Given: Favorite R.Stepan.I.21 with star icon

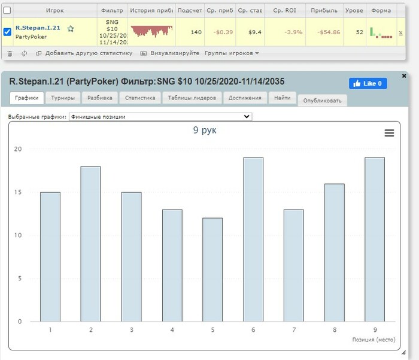Looking at the screenshot, I should point(71,28).
